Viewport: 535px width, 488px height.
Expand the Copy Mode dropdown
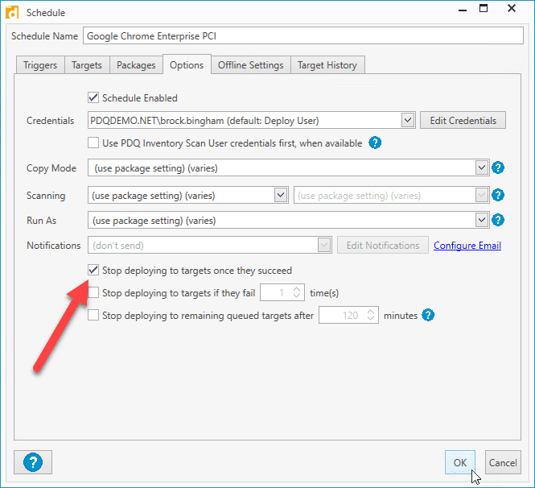[x=482, y=167]
